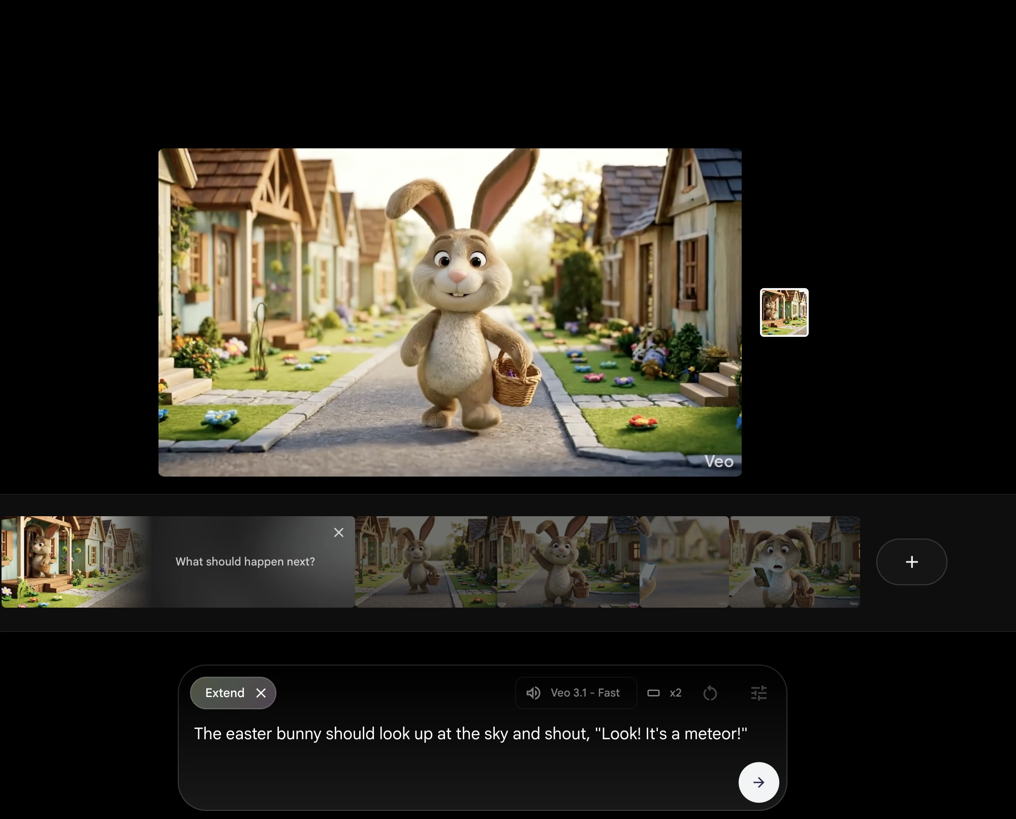Remove the Extend chip via its X
Screen dimensions: 1016x819
262,692
